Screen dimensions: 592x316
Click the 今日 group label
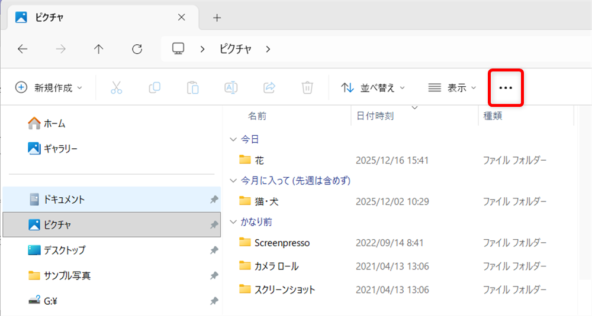click(x=250, y=139)
